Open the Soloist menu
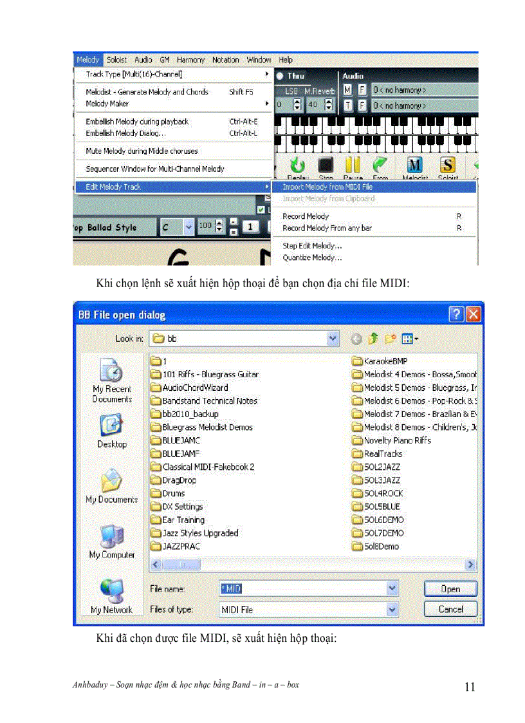525x723 pixels. pyautogui.click(x=116, y=60)
